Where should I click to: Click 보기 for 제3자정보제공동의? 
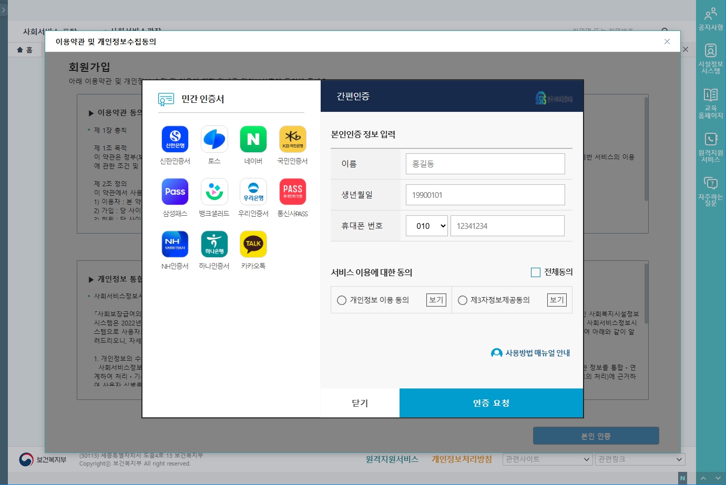coord(557,300)
